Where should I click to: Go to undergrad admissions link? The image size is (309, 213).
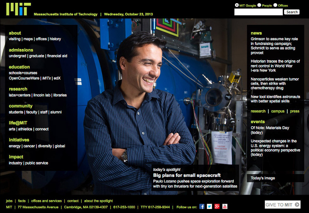pos(17,56)
